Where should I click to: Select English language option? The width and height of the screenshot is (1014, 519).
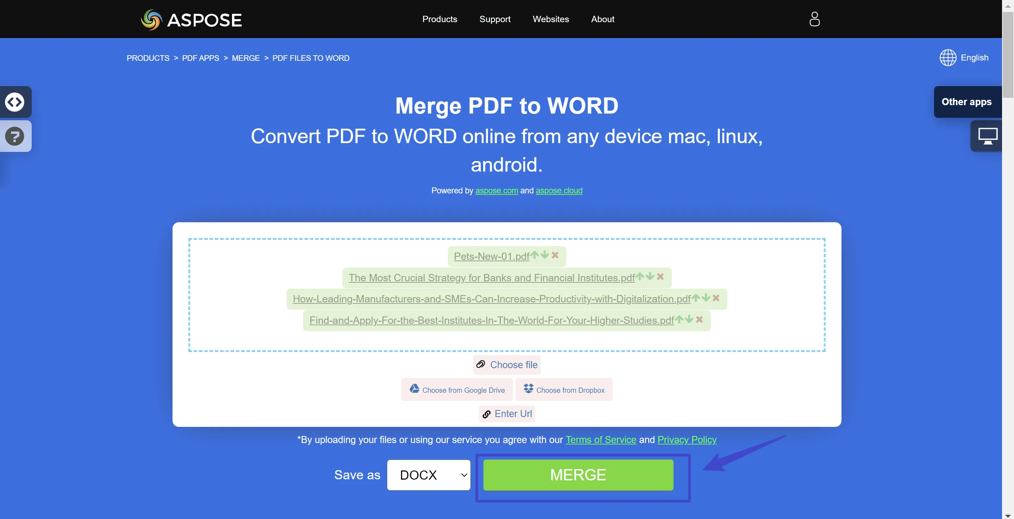pyautogui.click(x=964, y=58)
